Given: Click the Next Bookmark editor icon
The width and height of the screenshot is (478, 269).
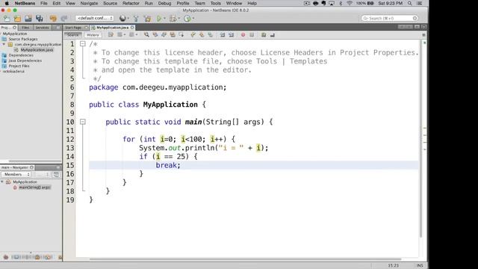Looking at the screenshot, I should point(202,35).
